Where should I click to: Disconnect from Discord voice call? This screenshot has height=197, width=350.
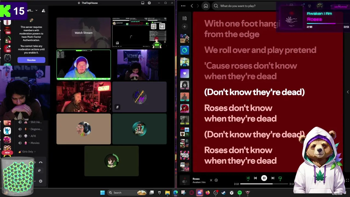tap(41, 163)
